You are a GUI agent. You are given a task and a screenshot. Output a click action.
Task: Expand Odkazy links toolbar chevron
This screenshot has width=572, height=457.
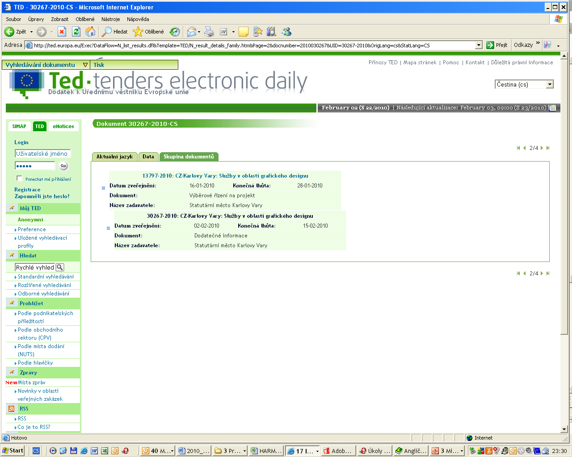pyautogui.click(x=538, y=43)
